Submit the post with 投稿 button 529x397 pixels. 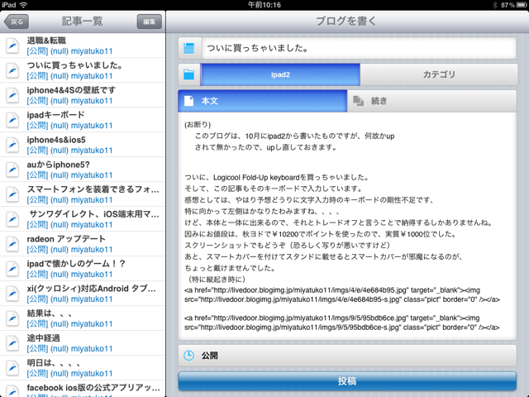(347, 381)
